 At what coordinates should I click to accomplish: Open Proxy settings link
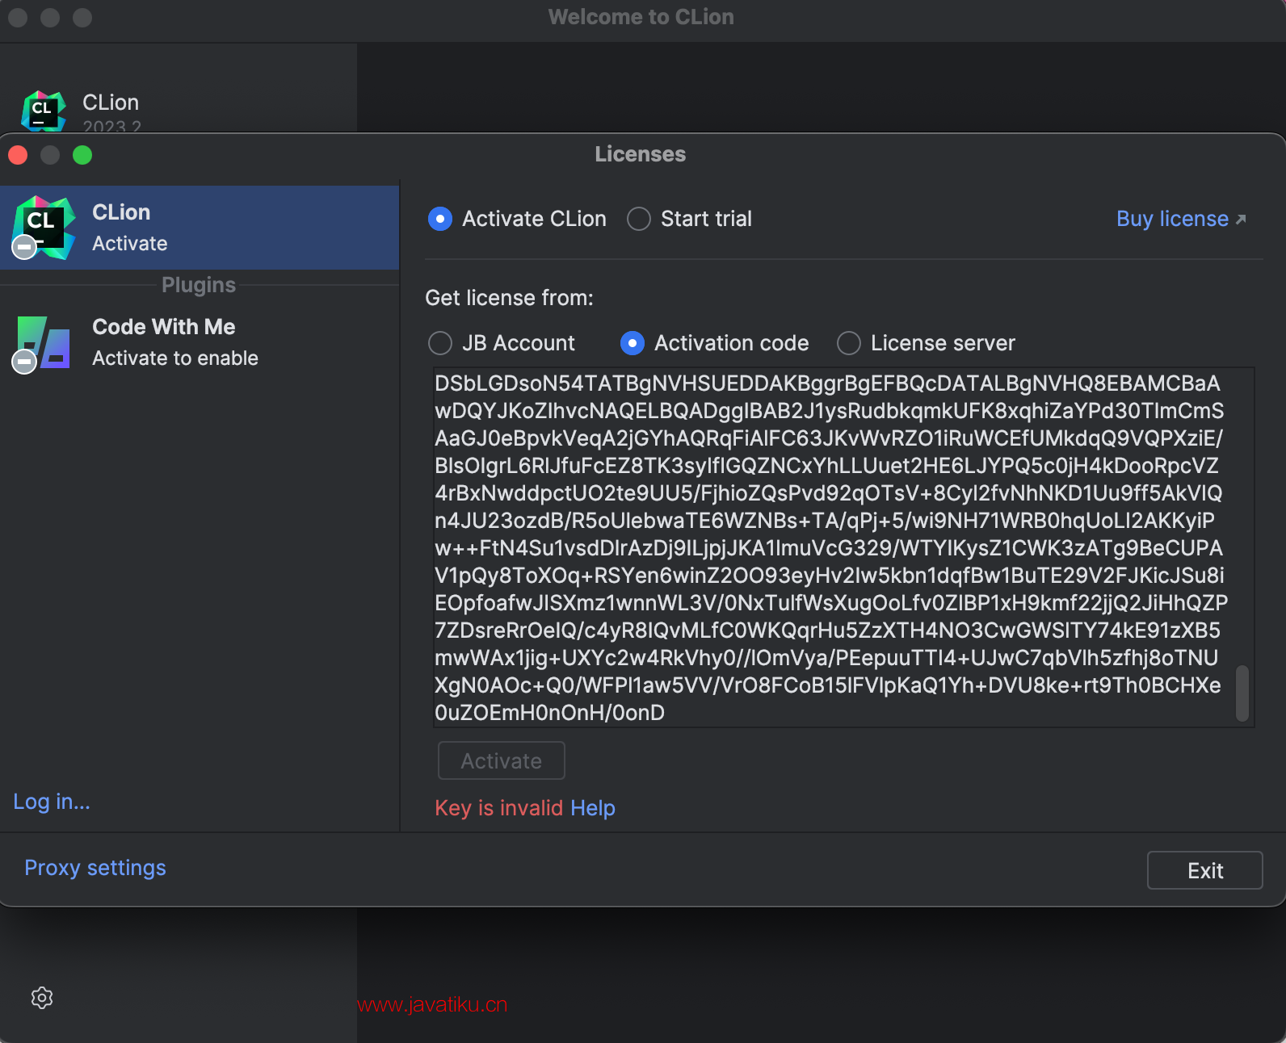point(95,868)
